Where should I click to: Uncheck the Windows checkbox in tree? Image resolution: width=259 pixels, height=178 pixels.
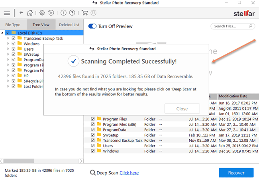tap(14, 43)
